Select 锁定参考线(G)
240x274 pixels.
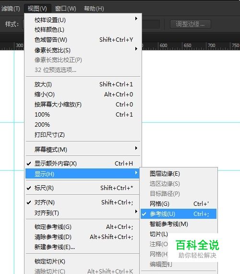pos(83,226)
